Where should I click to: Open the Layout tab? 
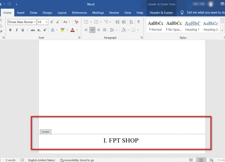(62, 13)
